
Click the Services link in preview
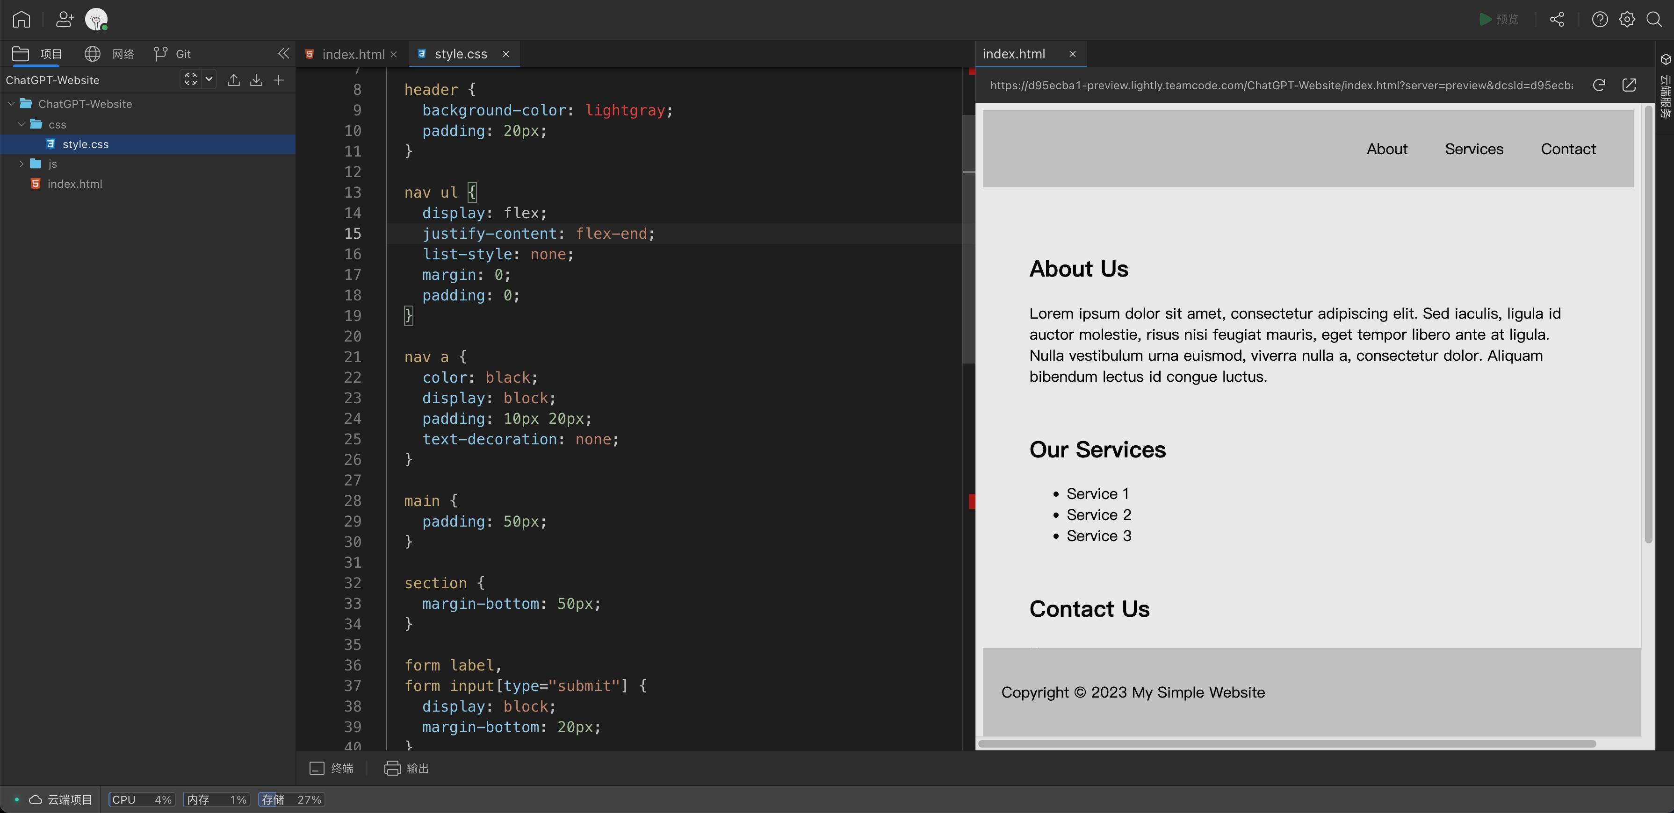(1474, 149)
